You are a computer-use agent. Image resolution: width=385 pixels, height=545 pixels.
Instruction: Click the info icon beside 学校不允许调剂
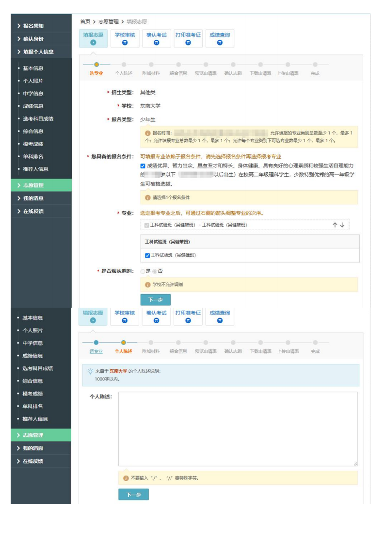147,285
